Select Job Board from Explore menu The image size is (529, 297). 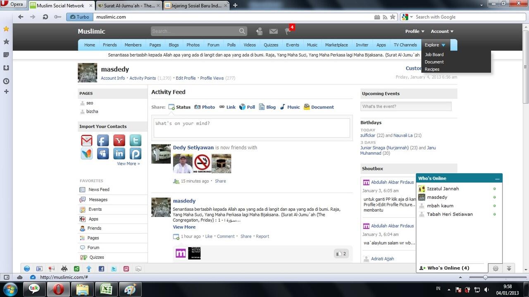pyautogui.click(x=434, y=54)
